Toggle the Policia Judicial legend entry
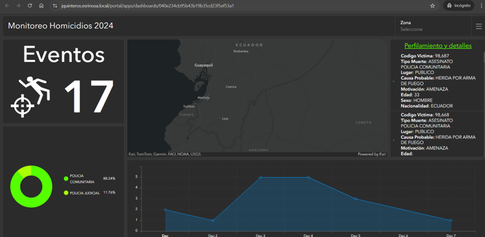Screen dimensions: 485x237 84,193
